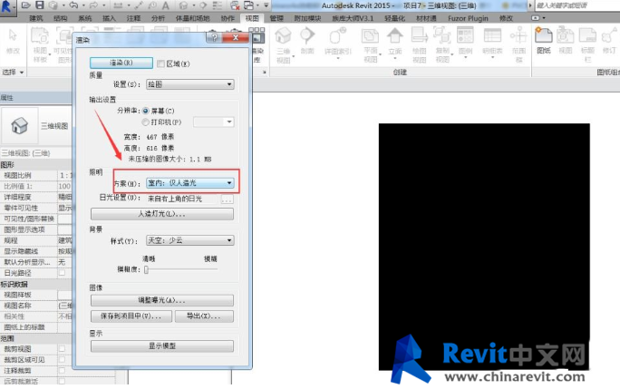Switch to the 结构 ribbon tab
The image size is (620, 389).
60,18
